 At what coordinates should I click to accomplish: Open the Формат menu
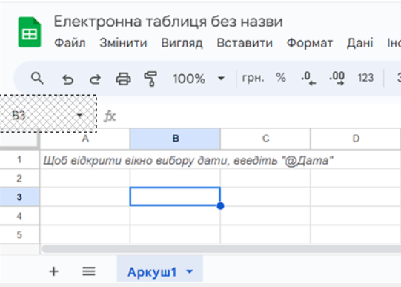click(310, 43)
